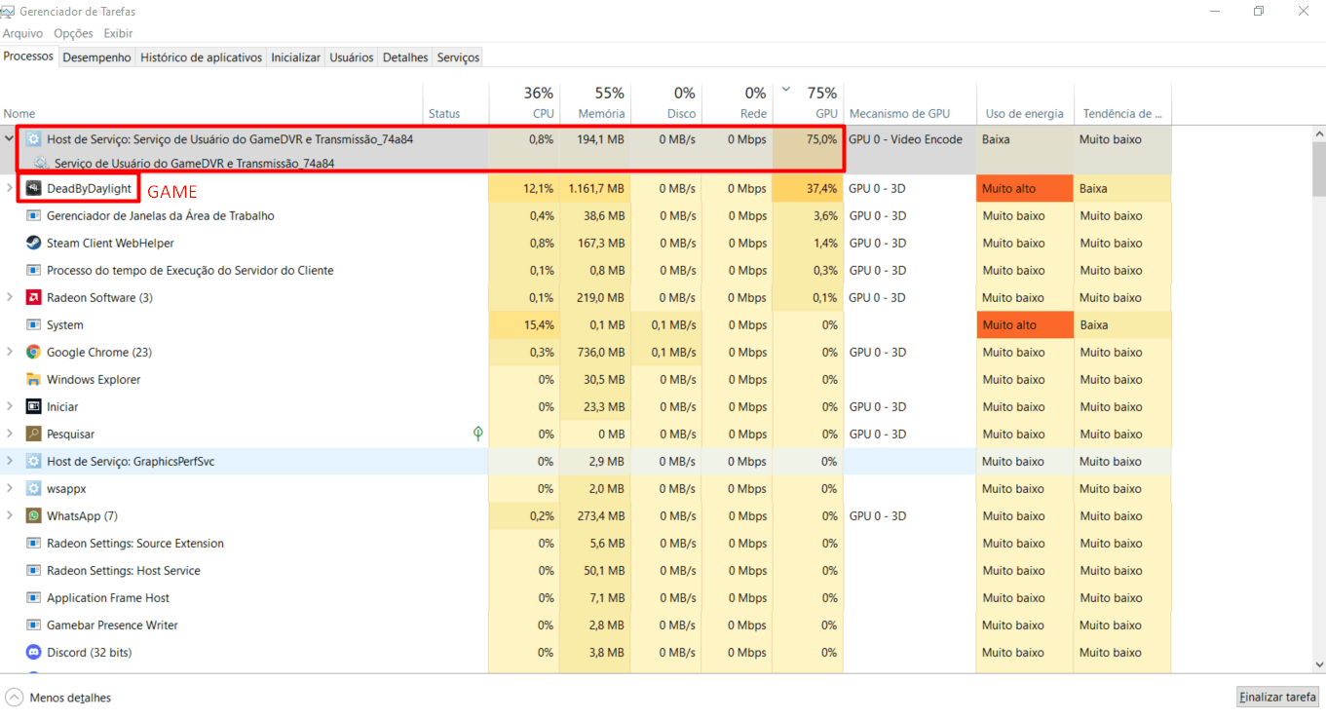
Task: Click the Discord (32 bits) icon
Action: 33,652
